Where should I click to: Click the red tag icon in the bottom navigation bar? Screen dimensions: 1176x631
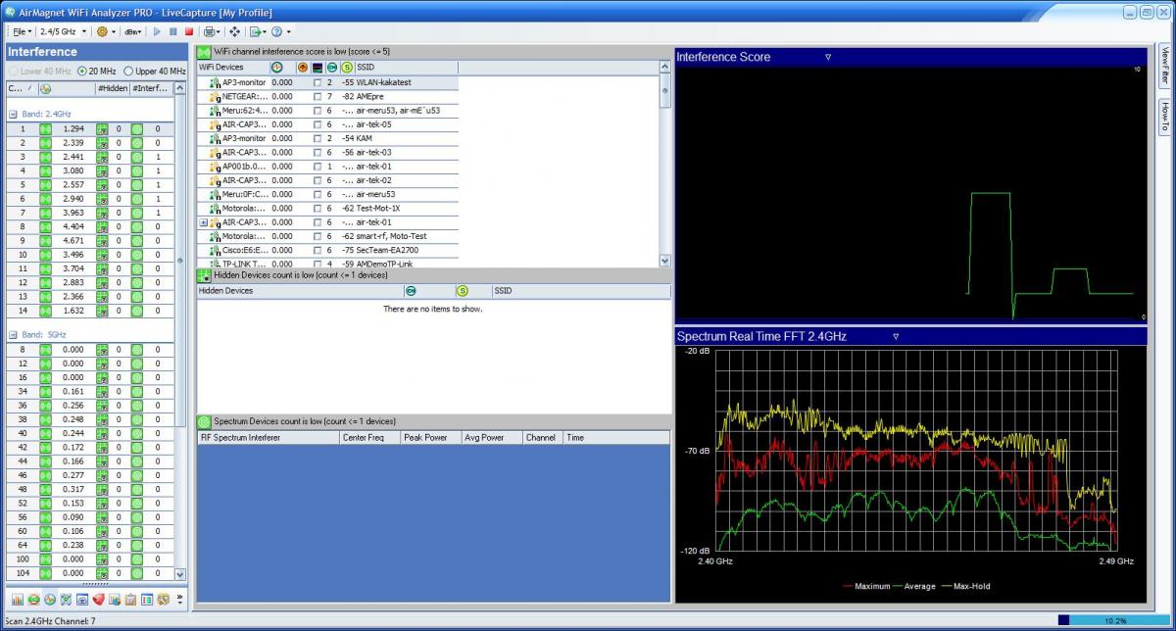pyautogui.click(x=99, y=599)
